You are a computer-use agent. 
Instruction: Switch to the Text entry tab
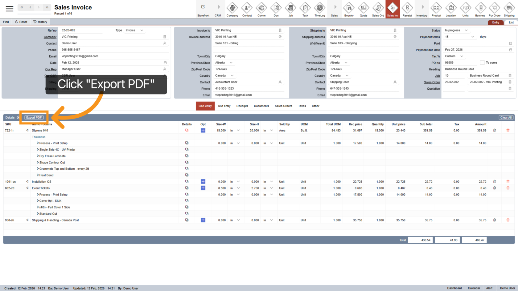[x=224, y=106]
